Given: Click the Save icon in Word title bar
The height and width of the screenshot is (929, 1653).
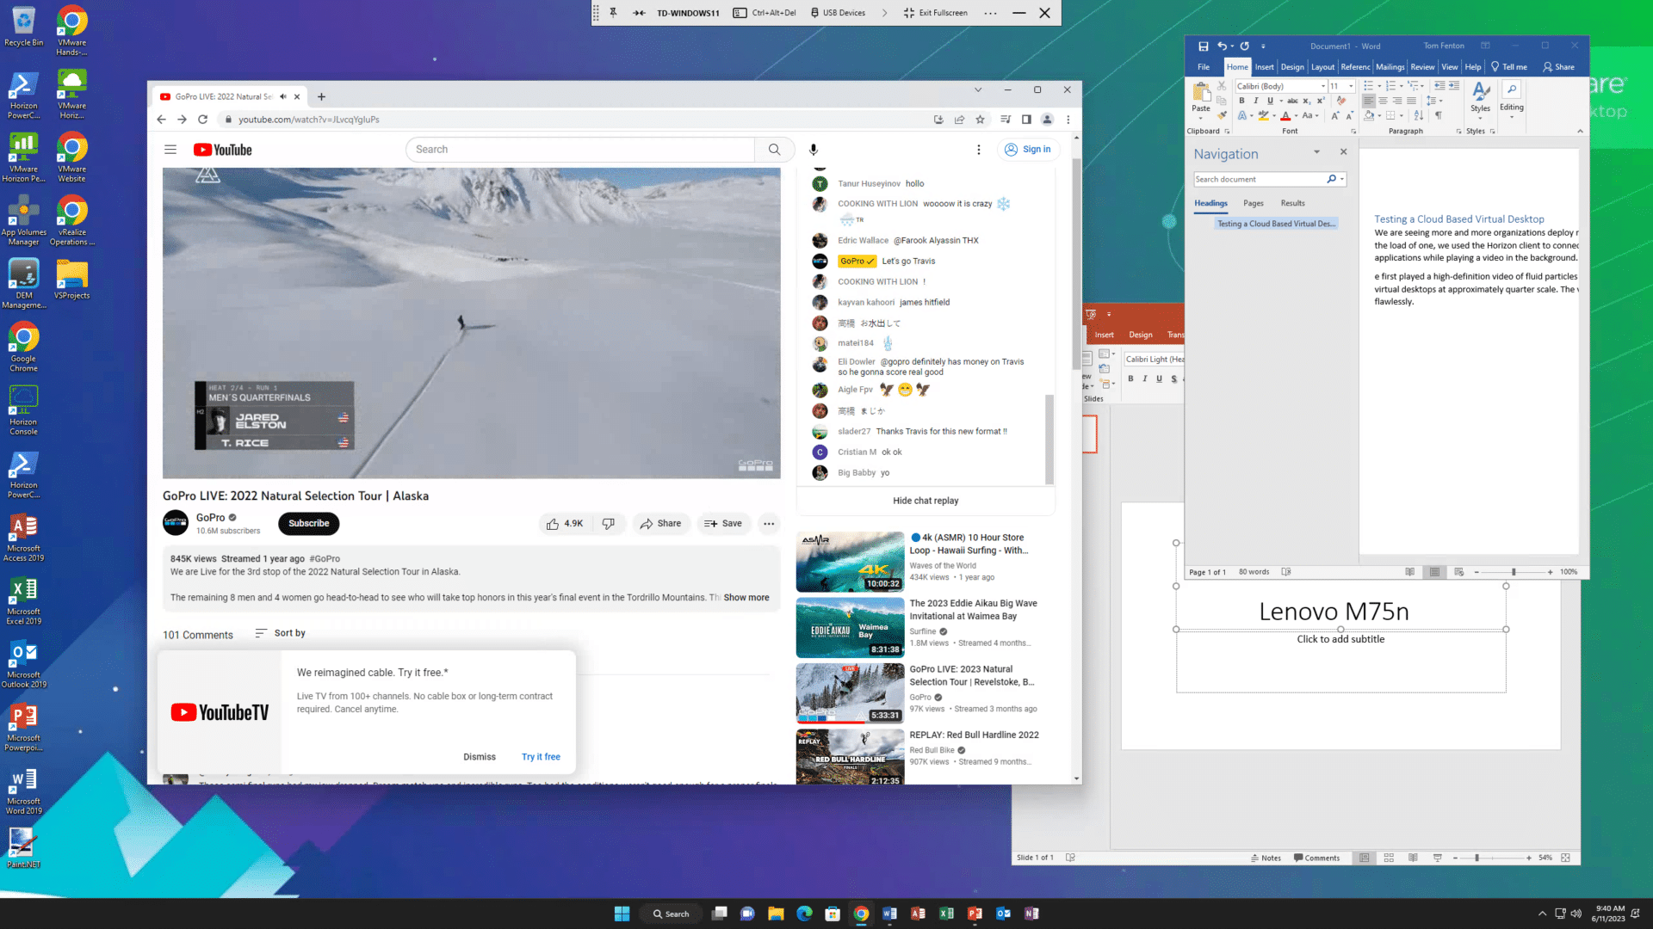Looking at the screenshot, I should click(x=1203, y=46).
